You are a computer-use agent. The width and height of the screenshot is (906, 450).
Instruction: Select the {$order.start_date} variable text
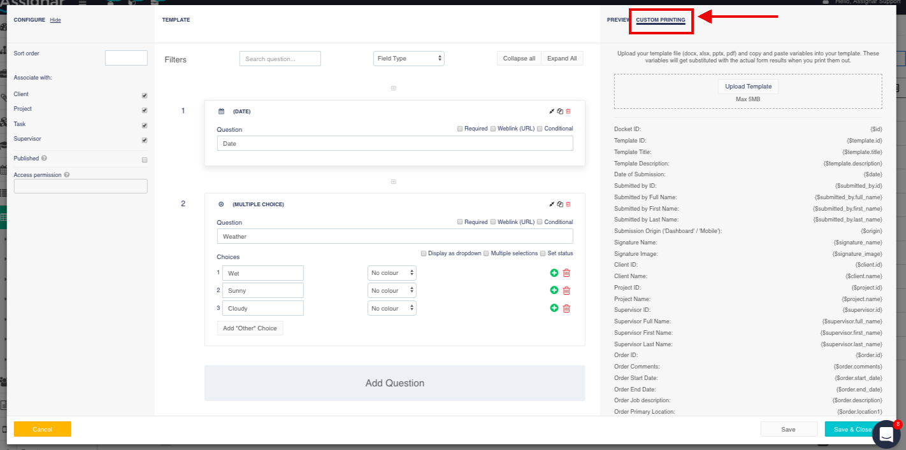click(x=858, y=378)
